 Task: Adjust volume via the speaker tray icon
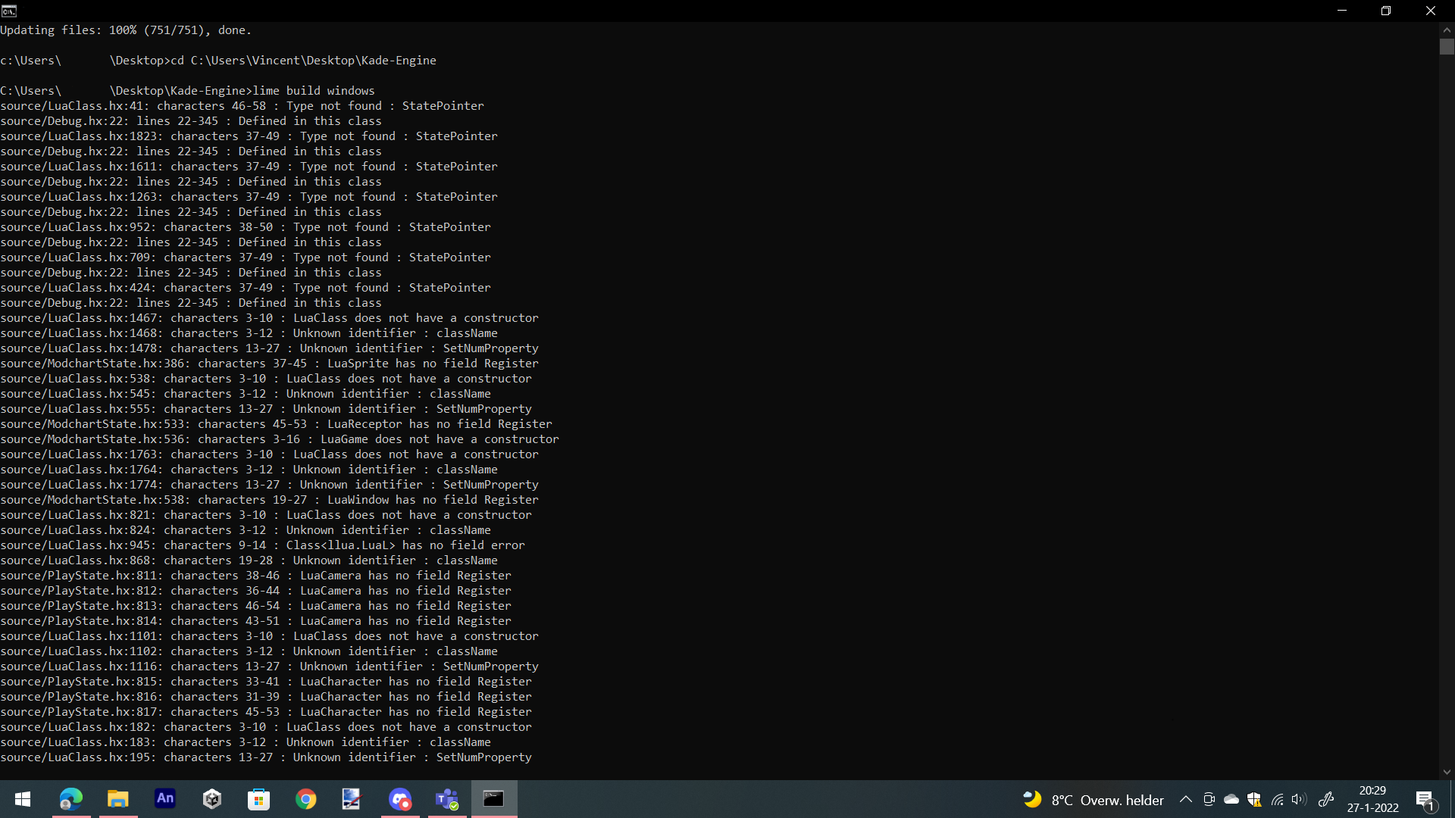(x=1300, y=799)
